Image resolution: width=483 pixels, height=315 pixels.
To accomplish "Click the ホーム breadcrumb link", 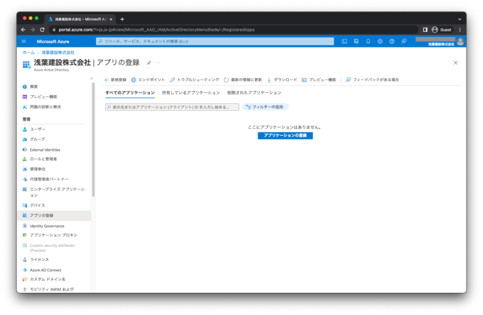I will click(x=28, y=53).
